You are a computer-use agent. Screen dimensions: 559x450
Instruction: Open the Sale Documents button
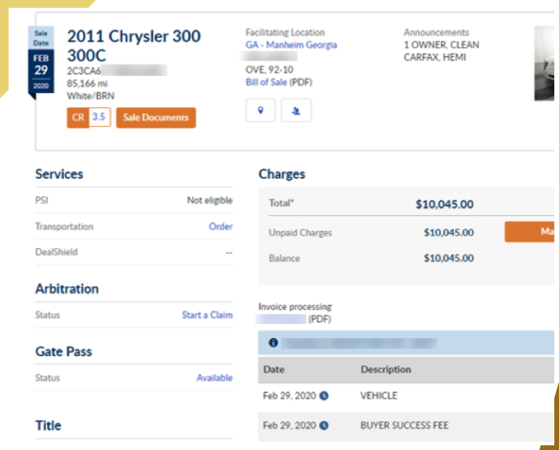(x=155, y=117)
